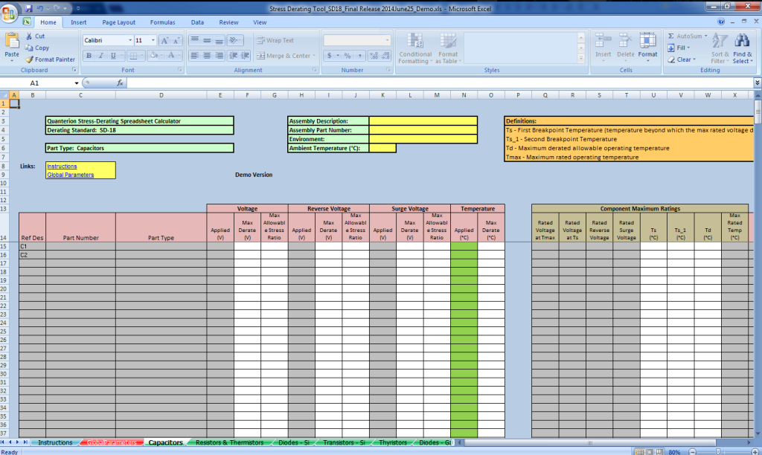Open the Page Layout ribbon tab
Image resolution: width=762 pixels, height=455 pixels.
click(119, 22)
